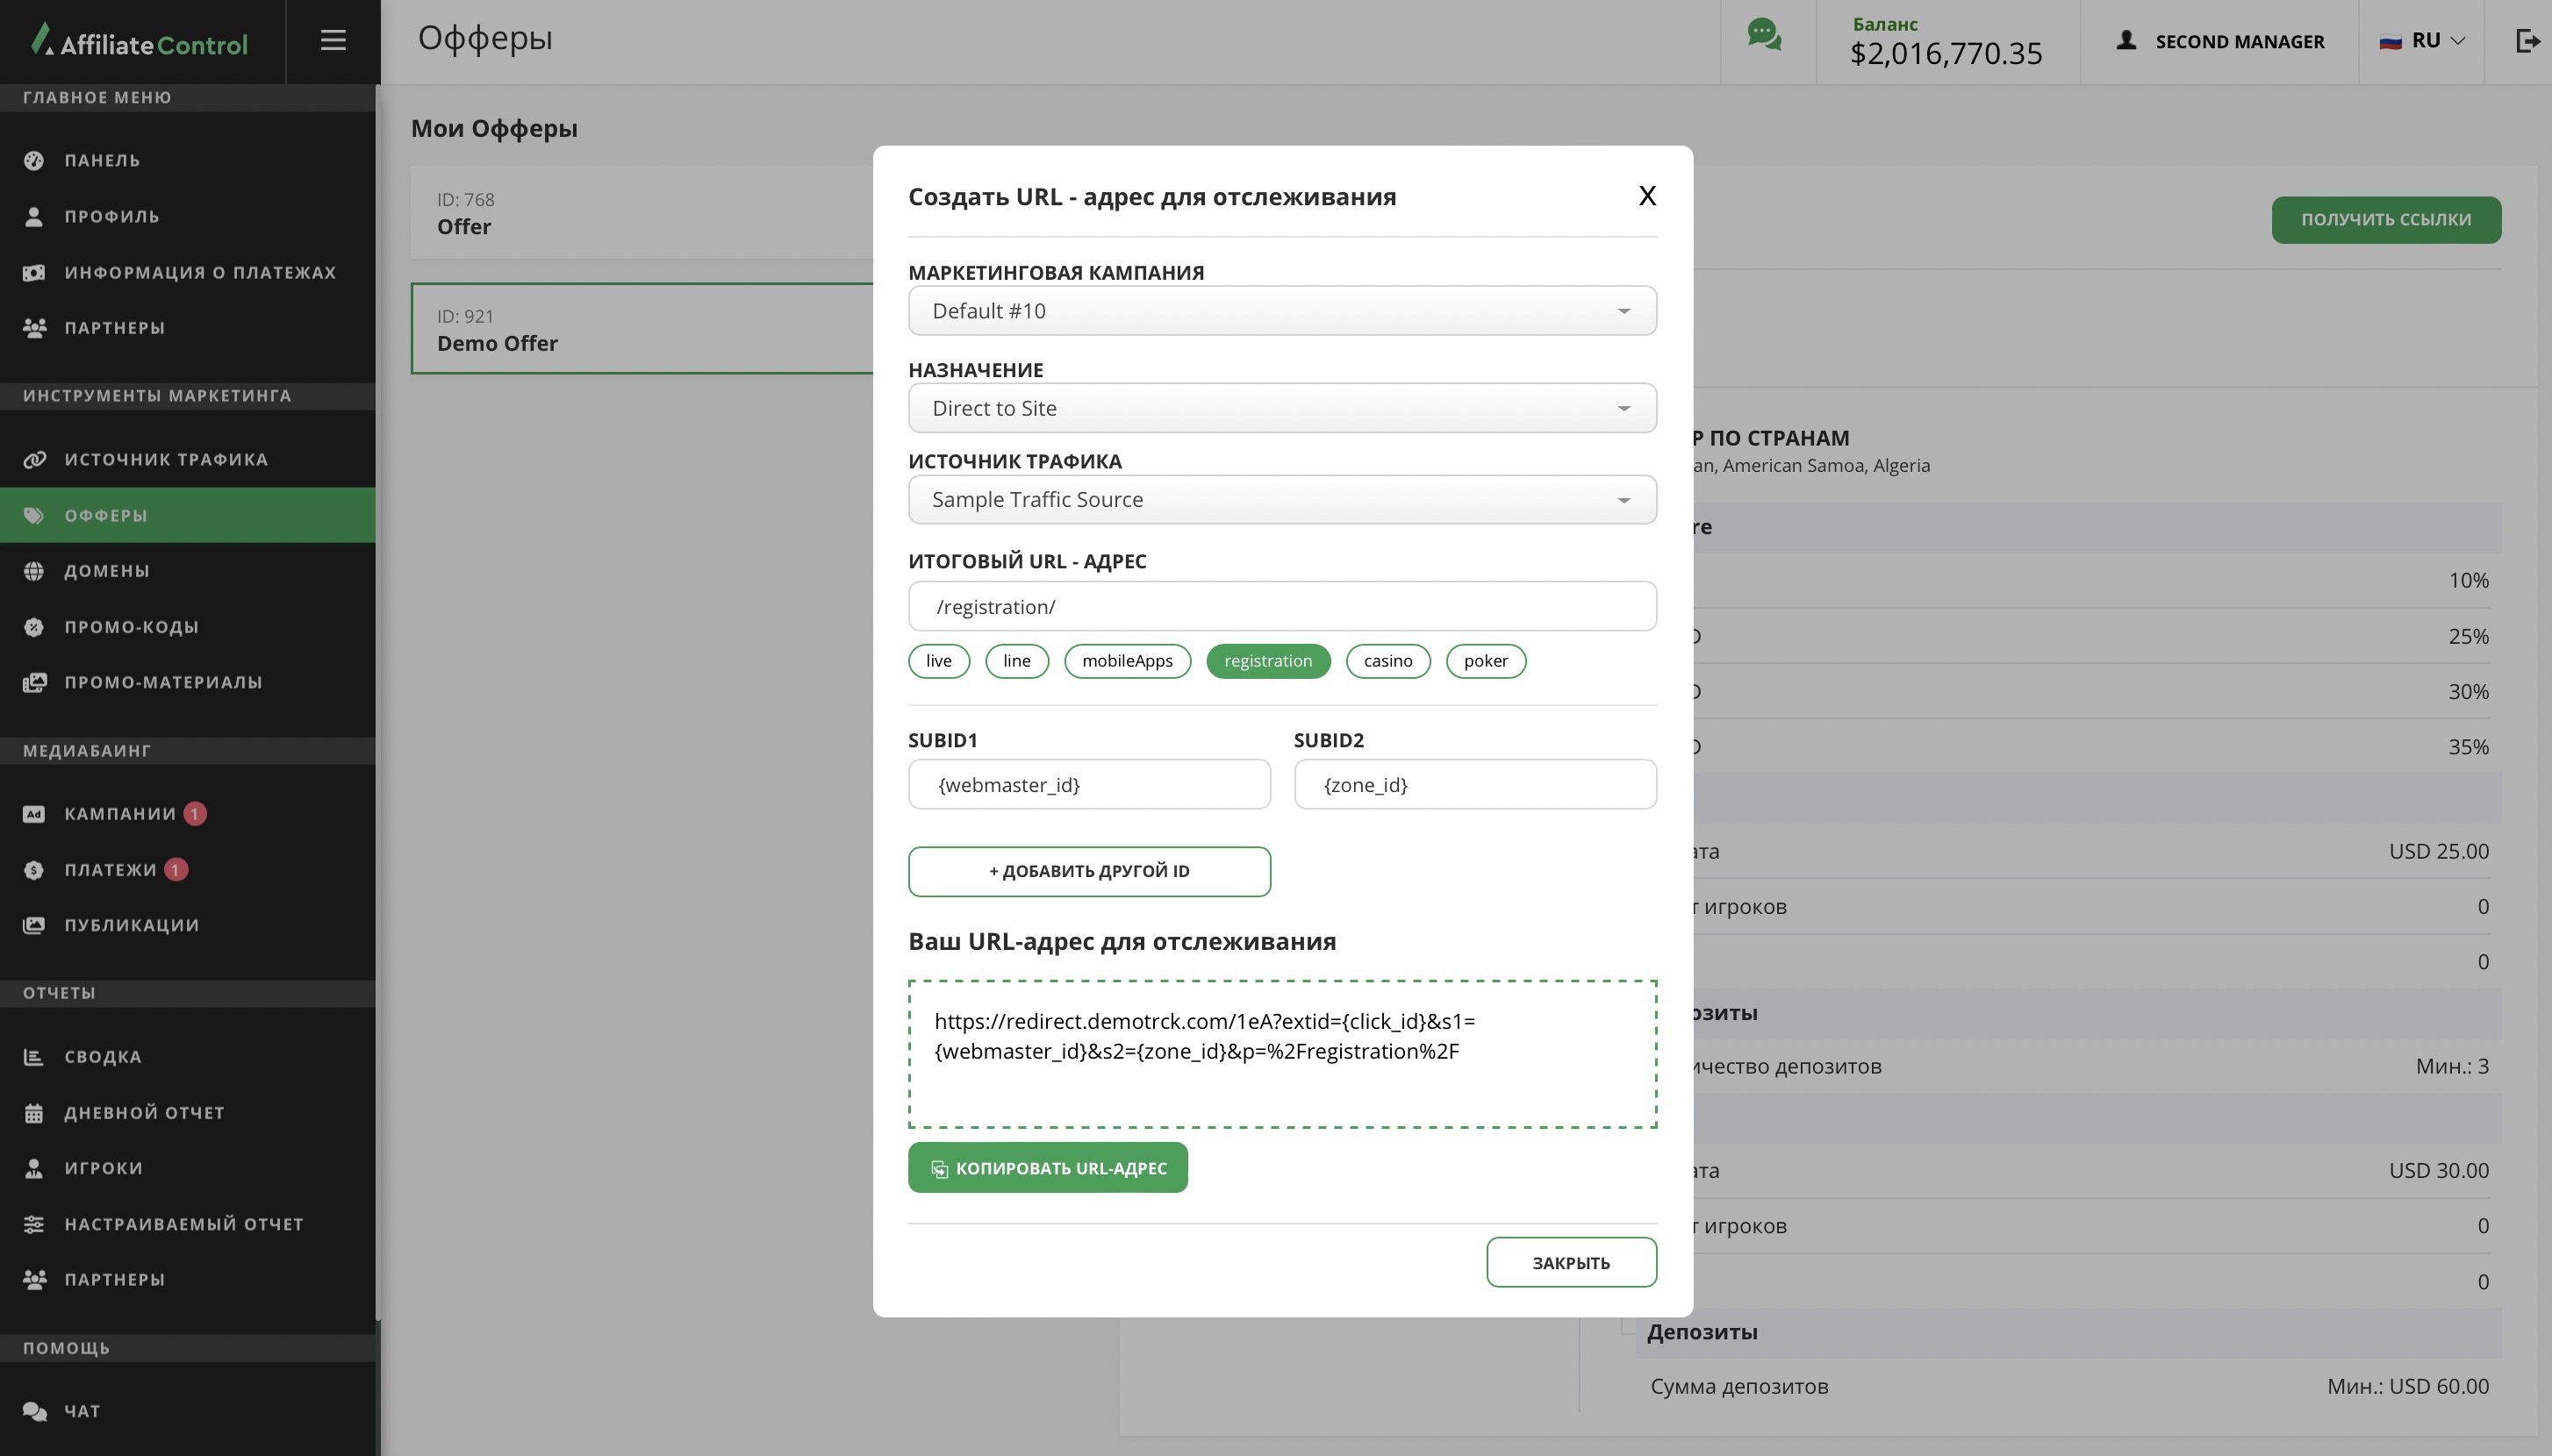Click the hamburger menu icon
Screen dimensions: 2552x1456
point(333,41)
